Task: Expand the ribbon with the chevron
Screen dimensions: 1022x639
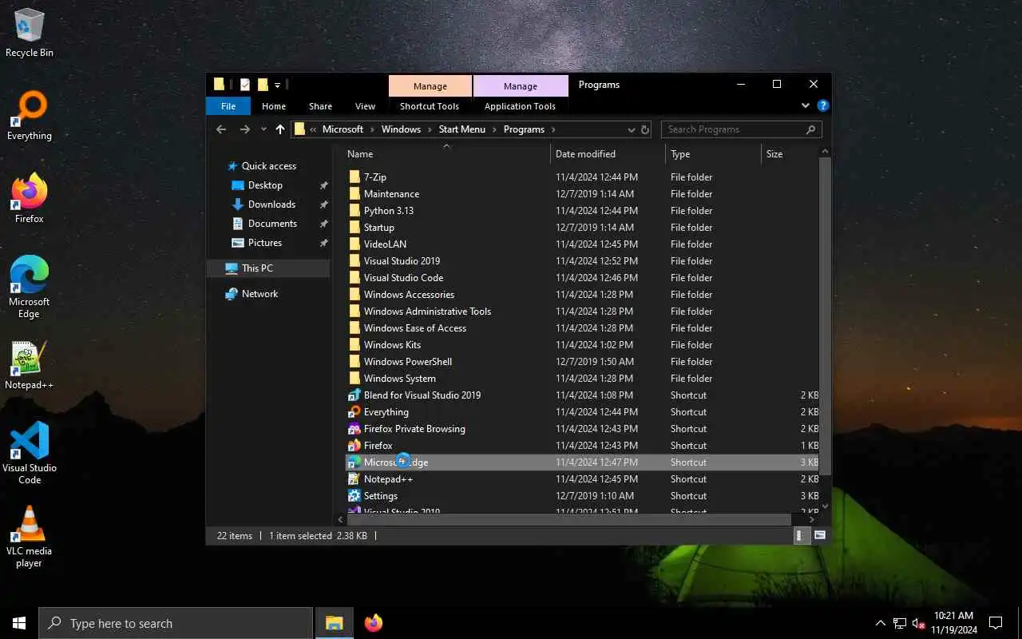Action: coord(805,105)
